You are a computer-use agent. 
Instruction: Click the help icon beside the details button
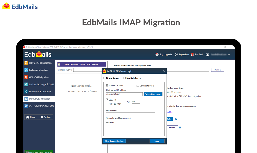click(x=176, y=119)
